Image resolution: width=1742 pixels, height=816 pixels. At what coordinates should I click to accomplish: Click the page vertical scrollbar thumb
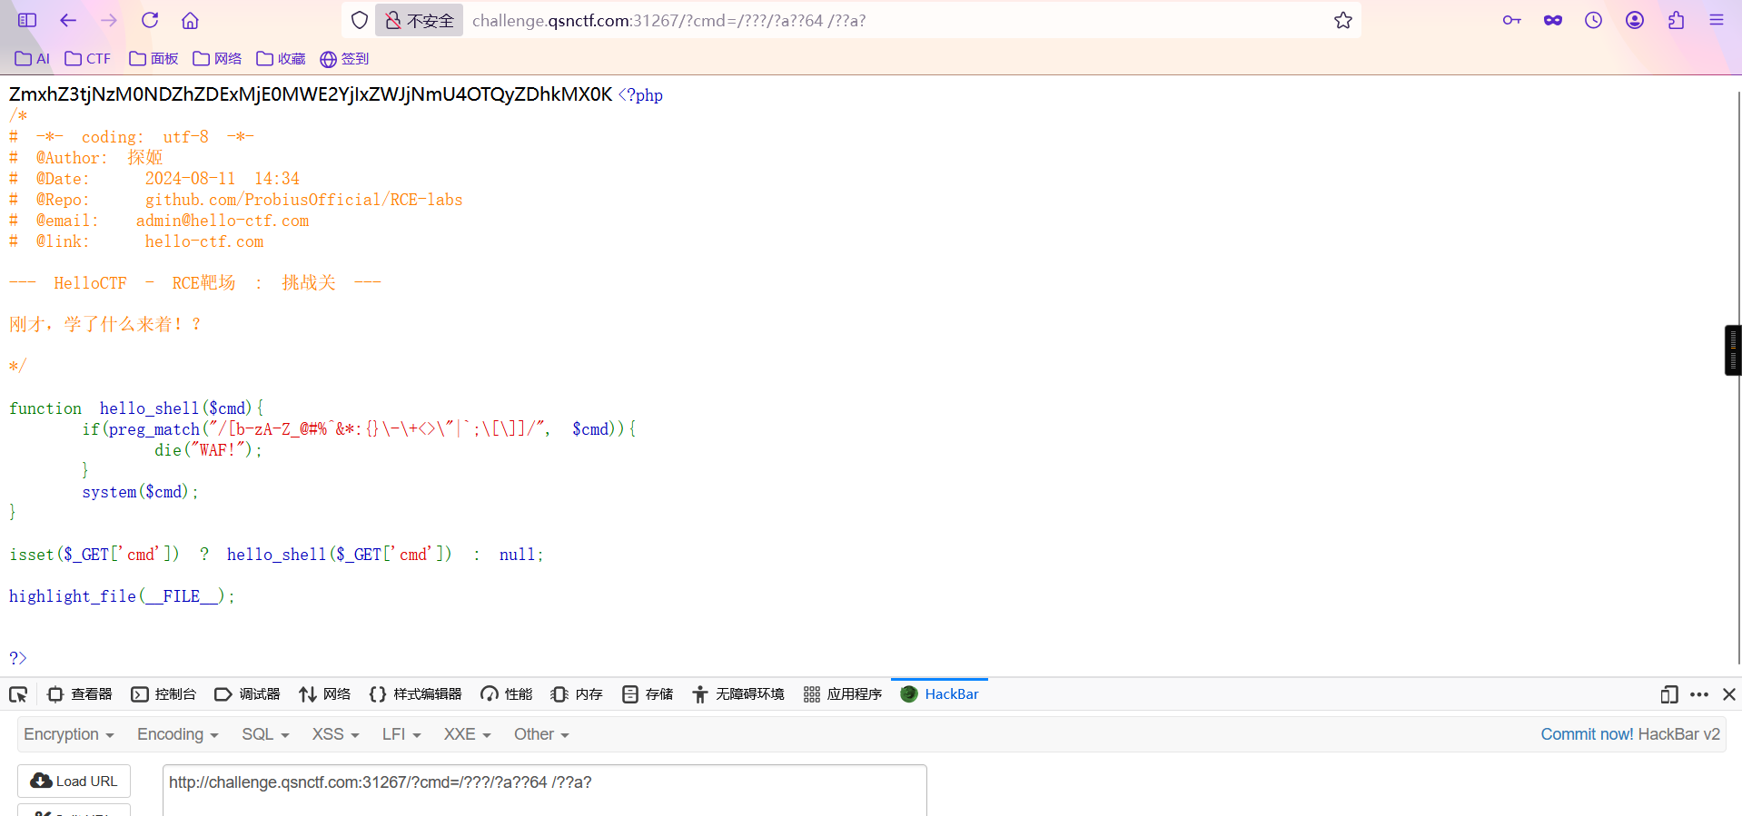[1733, 349]
